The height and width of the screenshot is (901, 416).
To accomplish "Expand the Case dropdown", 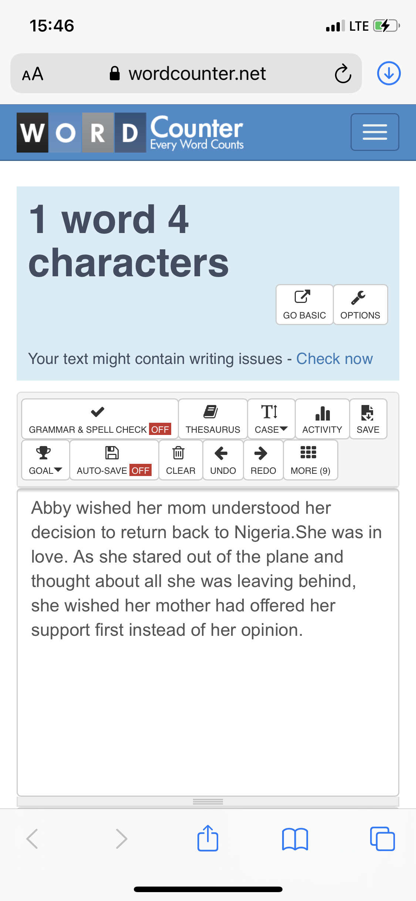I will click(271, 419).
